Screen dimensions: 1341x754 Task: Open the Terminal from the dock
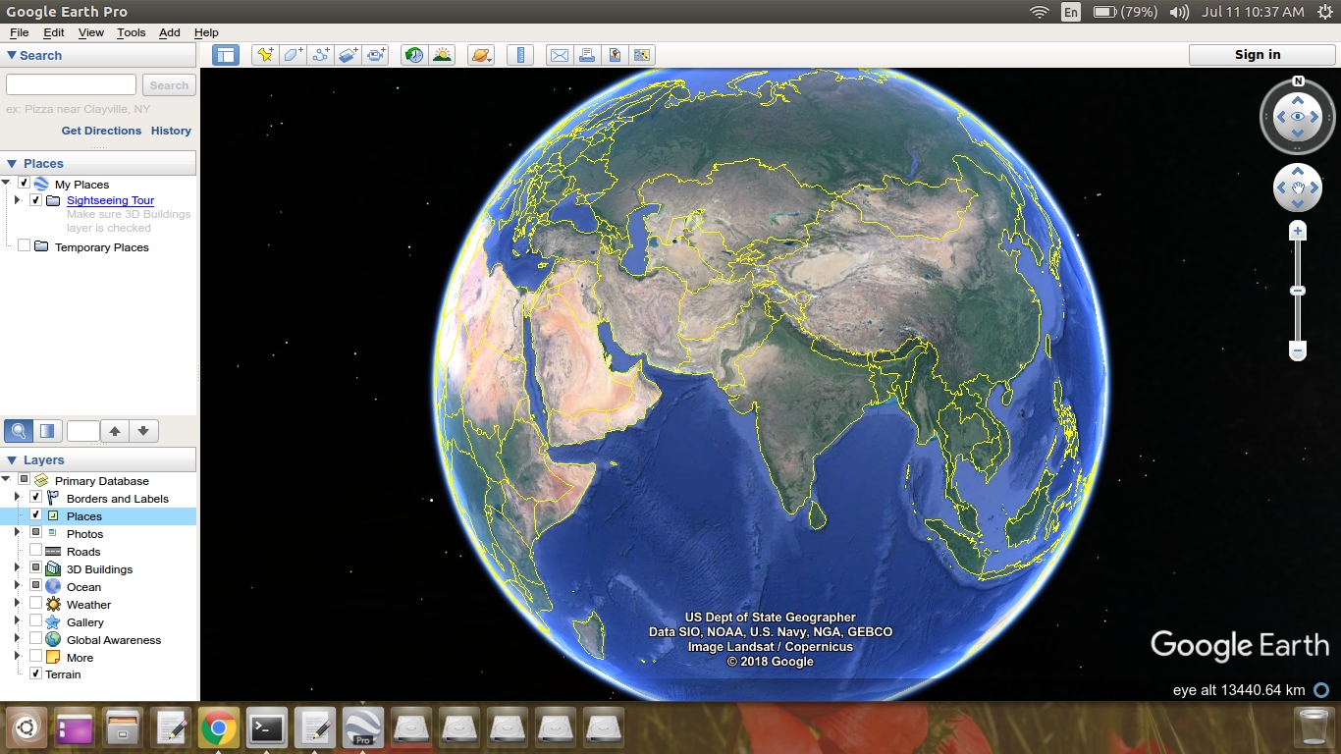pyautogui.click(x=266, y=728)
